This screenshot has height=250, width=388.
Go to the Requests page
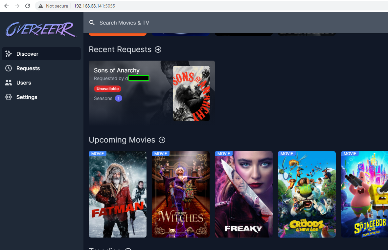pyautogui.click(x=41, y=68)
